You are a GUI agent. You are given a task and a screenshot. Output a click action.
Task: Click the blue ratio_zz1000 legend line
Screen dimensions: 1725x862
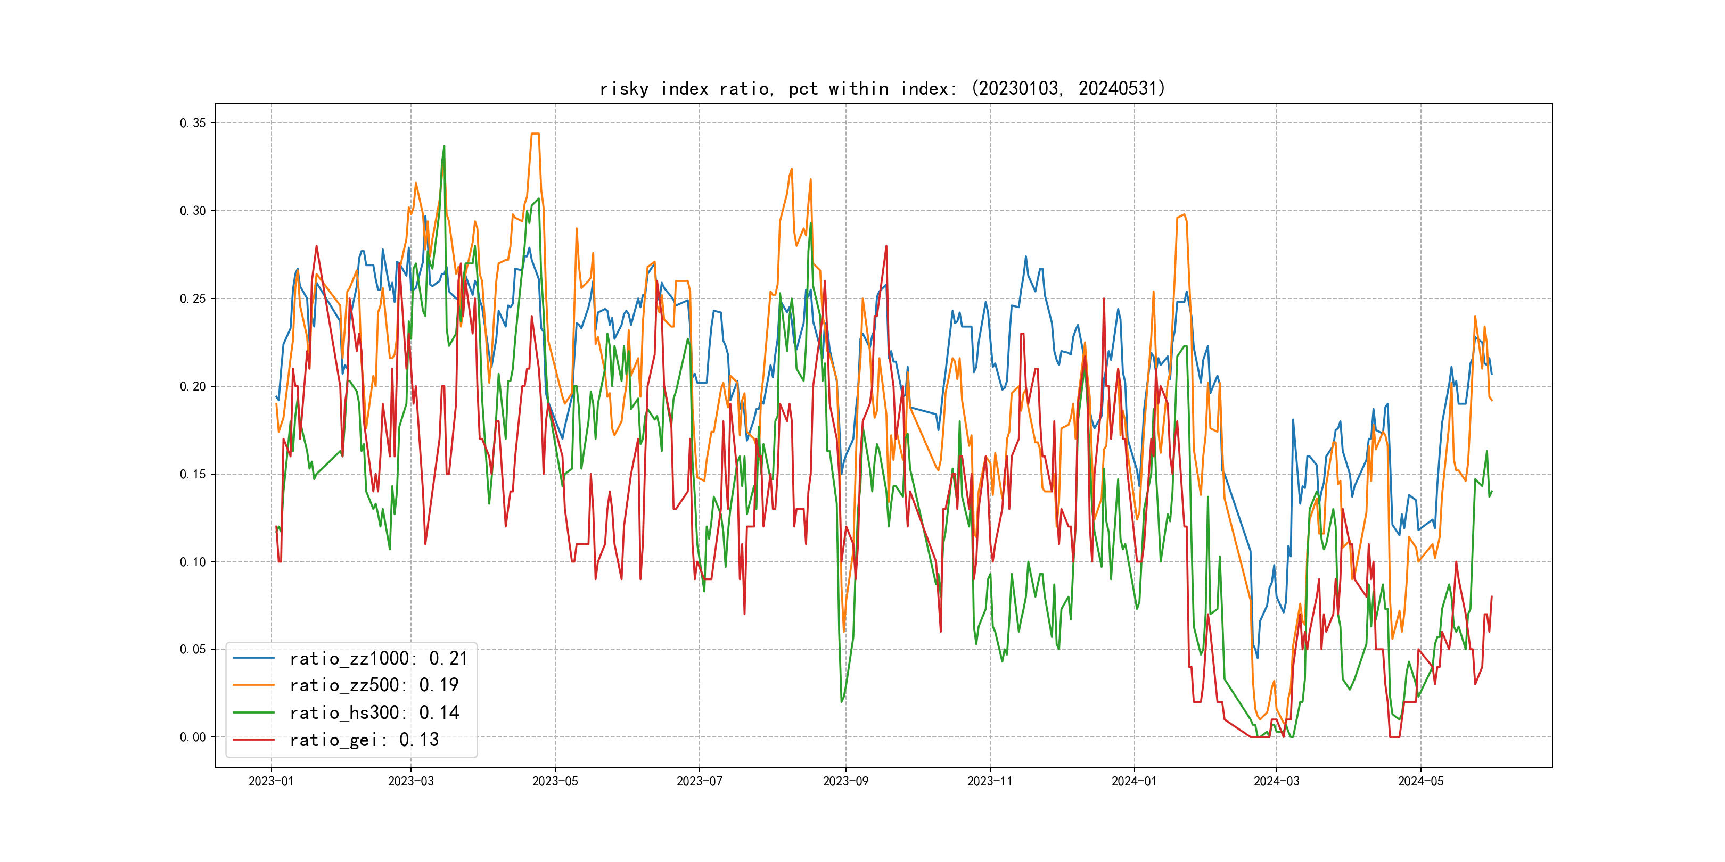pyautogui.click(x=253, y=658)
